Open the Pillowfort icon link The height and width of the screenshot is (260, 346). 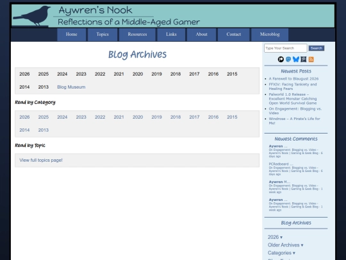304,59
